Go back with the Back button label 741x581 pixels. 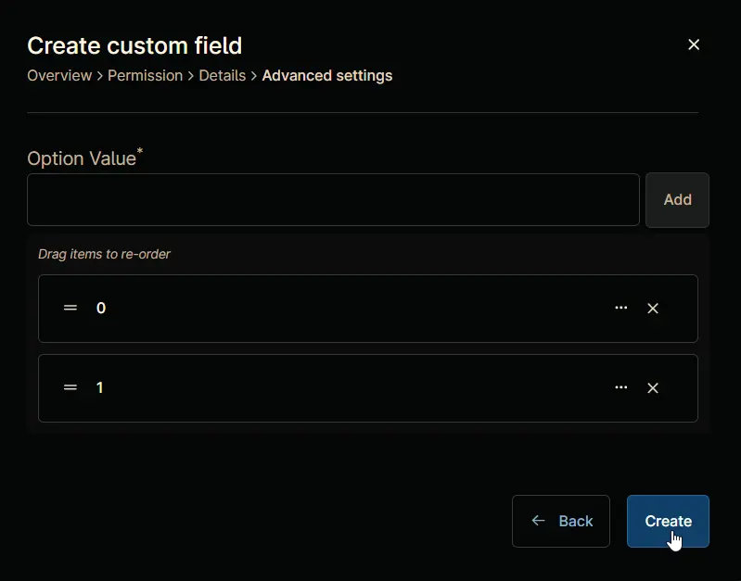tap(576, 521)
